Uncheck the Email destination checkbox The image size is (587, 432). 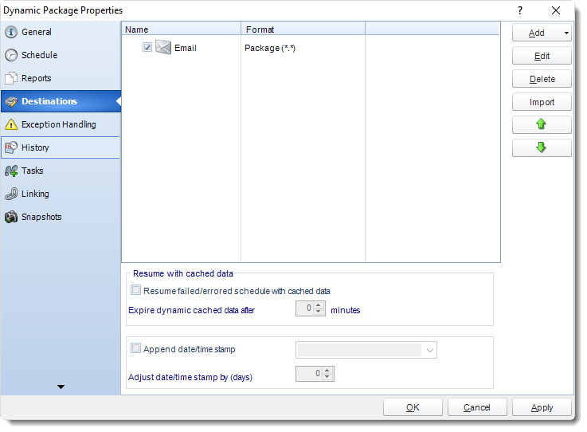point(147,47)
